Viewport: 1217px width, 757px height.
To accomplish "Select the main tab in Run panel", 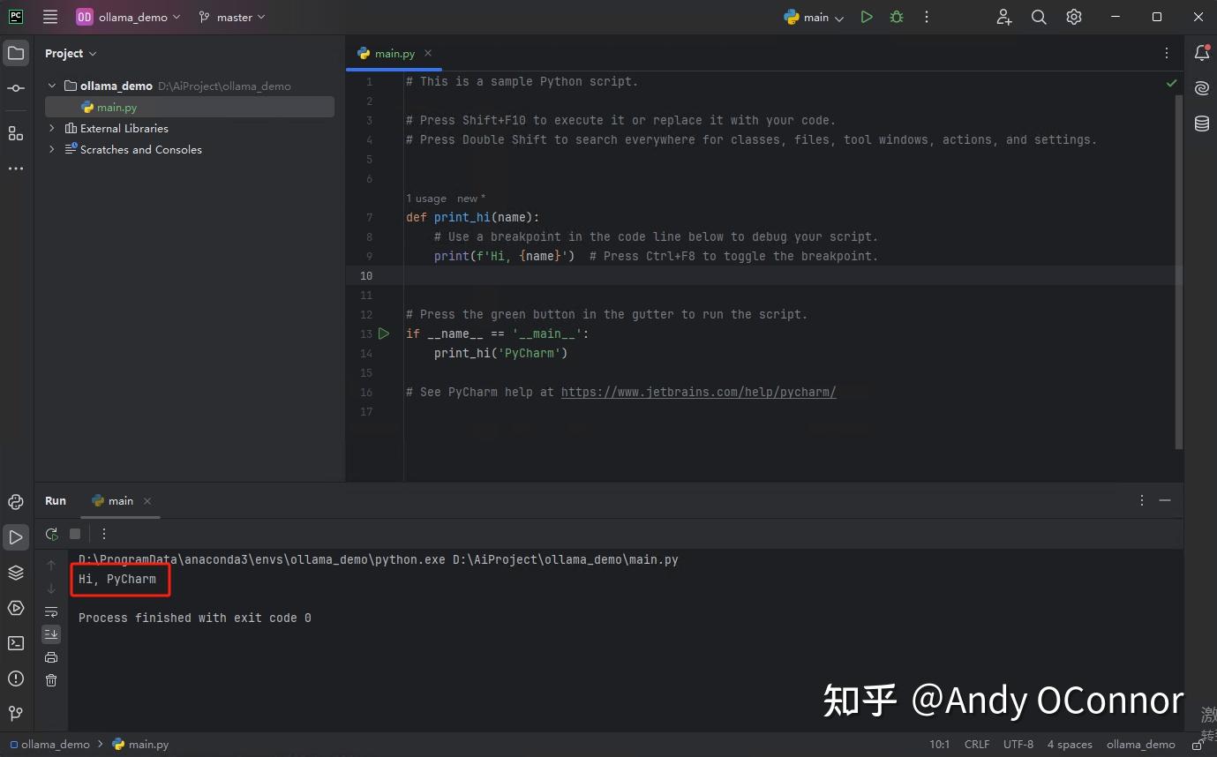I will 119,500.
